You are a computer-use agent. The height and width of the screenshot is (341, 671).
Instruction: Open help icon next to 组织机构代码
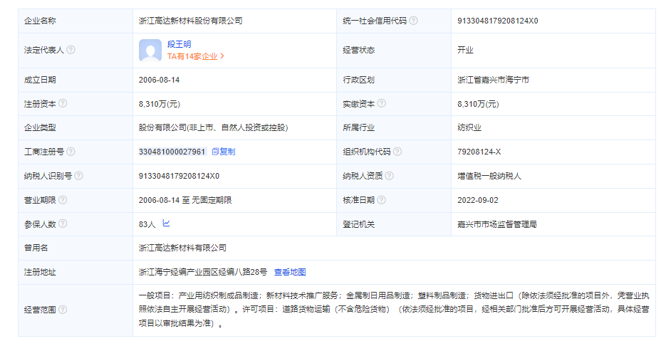397,152
